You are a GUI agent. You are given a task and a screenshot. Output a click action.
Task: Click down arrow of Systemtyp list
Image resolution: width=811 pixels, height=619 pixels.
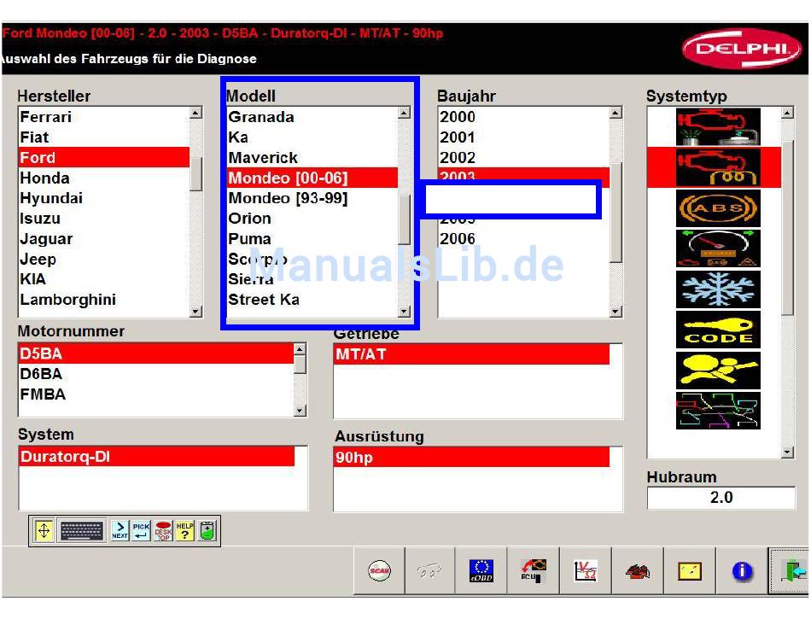click(x=787, y=452)
